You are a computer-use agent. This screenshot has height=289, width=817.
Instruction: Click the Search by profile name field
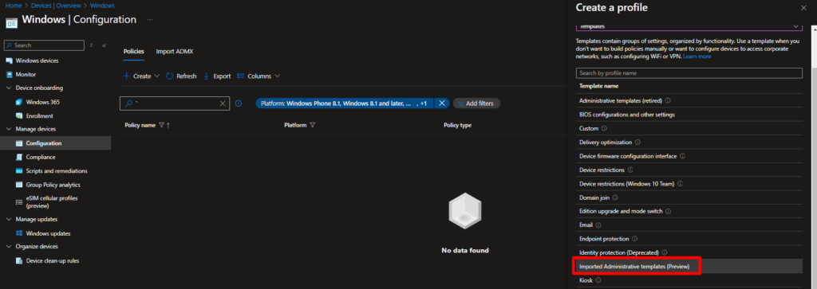click(x=689, y=73)
